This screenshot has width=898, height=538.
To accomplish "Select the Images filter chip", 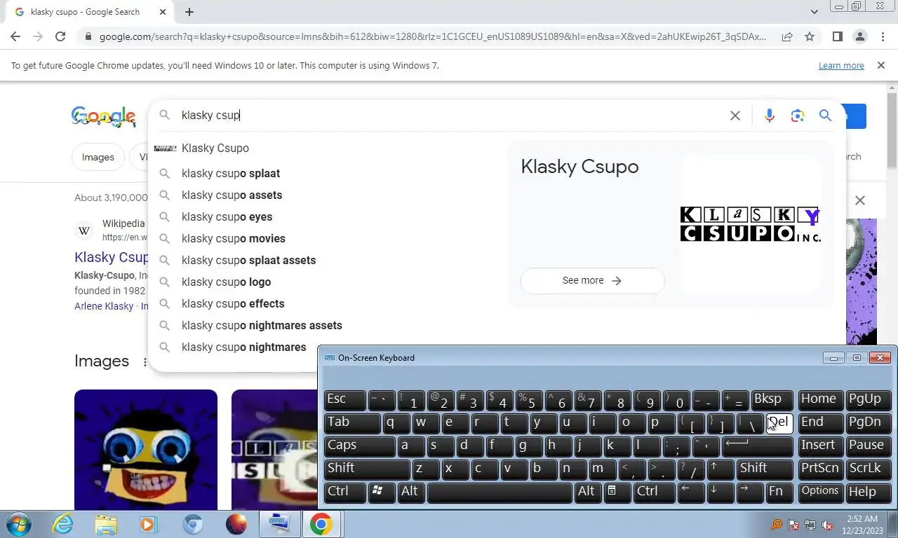I will pos(98,157).
